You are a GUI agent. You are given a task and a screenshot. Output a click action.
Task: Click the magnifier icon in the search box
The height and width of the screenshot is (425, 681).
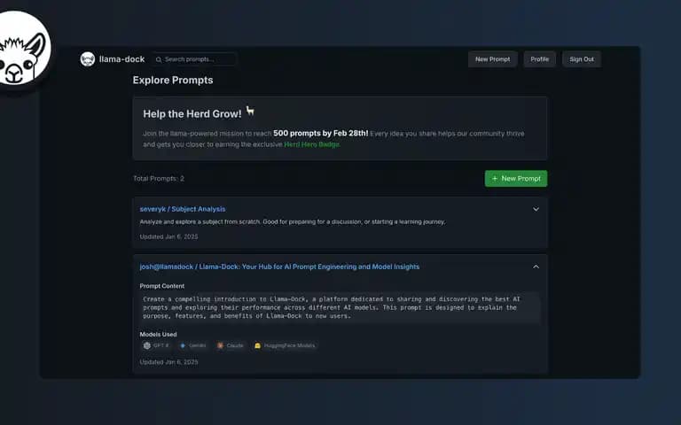[159, 59]
